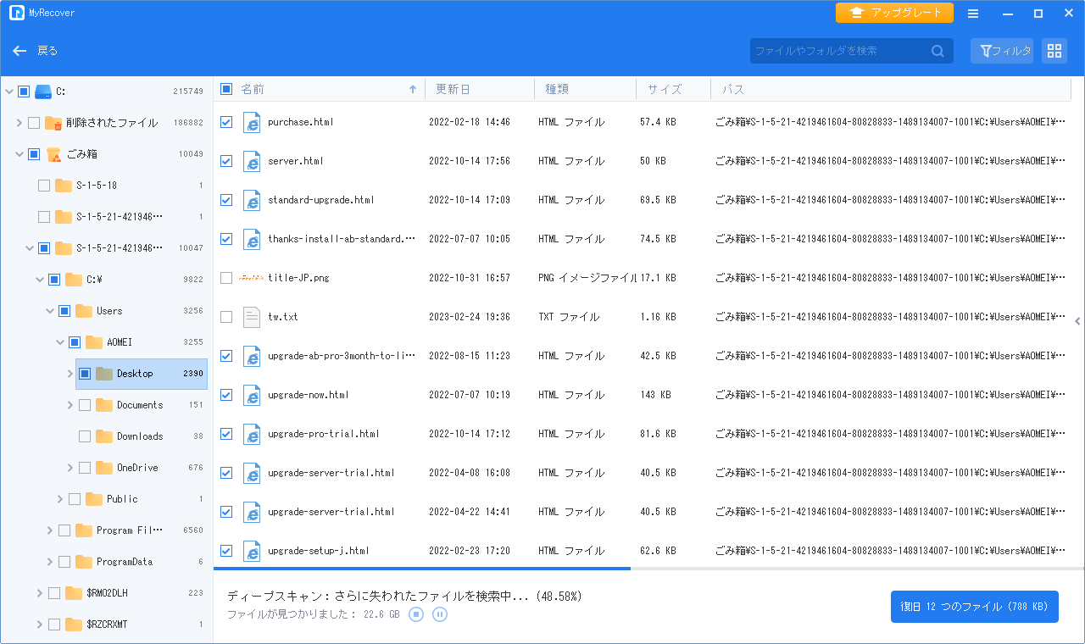The width and height of the screenshot is (1085, 644).
Task: Sort by the サイズ column header
Action: click(664, 89)
